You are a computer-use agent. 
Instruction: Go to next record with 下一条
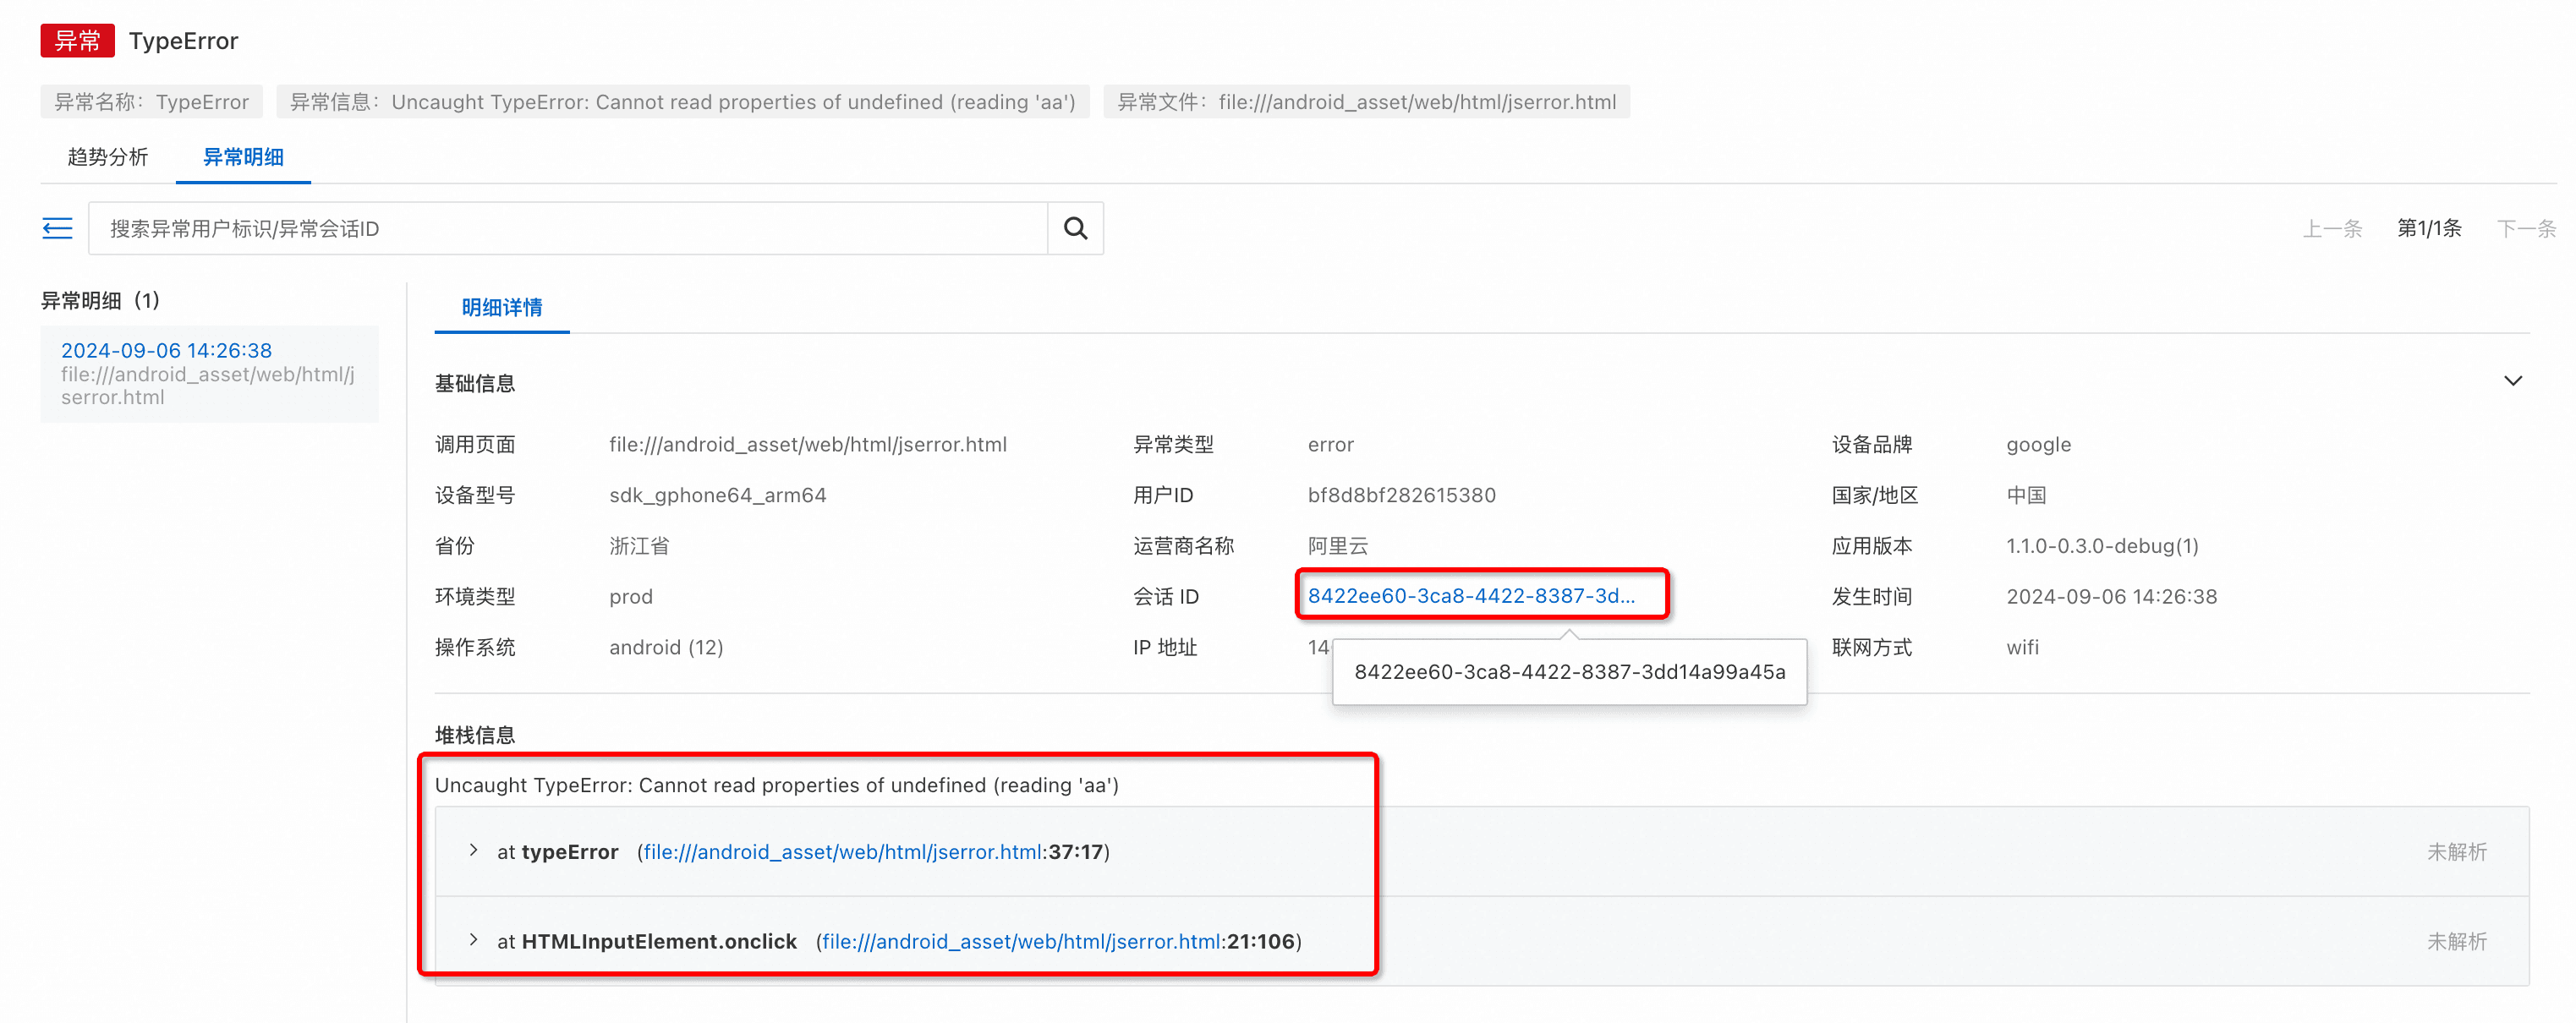2525,228
